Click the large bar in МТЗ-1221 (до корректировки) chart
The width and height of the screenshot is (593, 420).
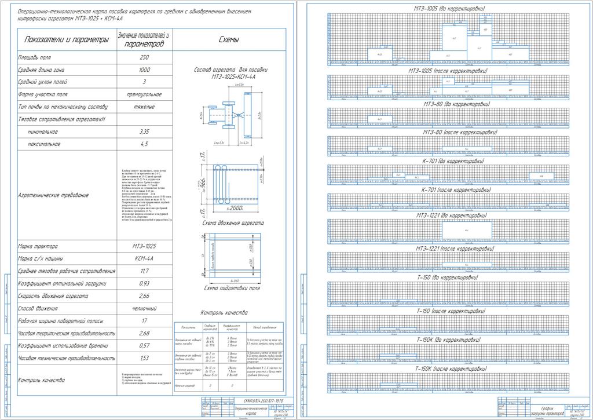(466, 229)
